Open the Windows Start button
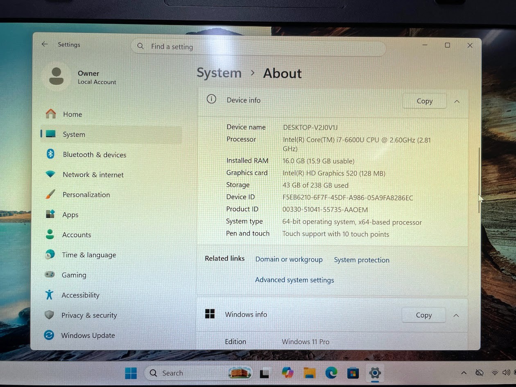 pyautogui.click(x=131, y=373)
